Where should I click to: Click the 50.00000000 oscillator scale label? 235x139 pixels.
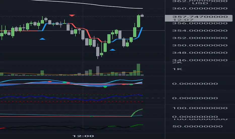point(197,126)
